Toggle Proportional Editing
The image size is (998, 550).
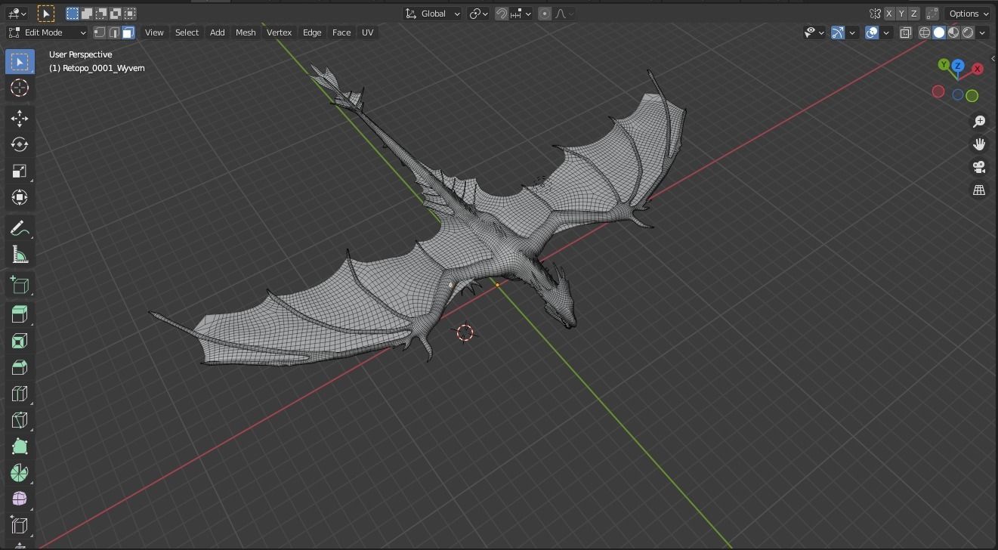coord(545,14)
